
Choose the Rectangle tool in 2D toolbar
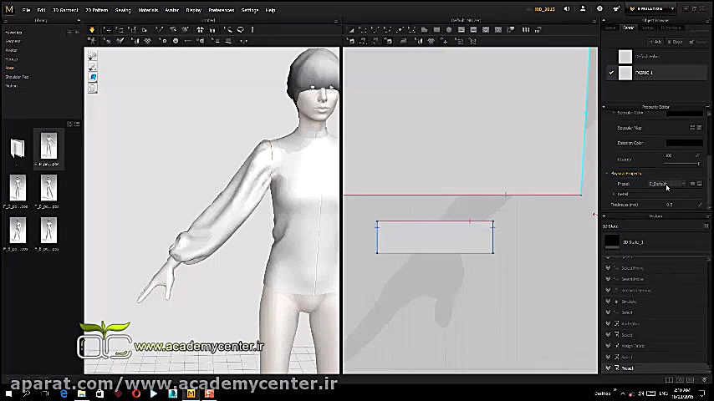436,30
